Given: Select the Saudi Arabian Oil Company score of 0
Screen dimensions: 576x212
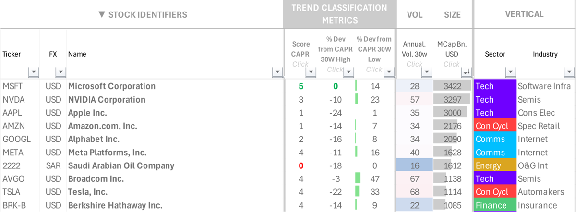Looking at the screenshot, I should (x=300, y=165).
